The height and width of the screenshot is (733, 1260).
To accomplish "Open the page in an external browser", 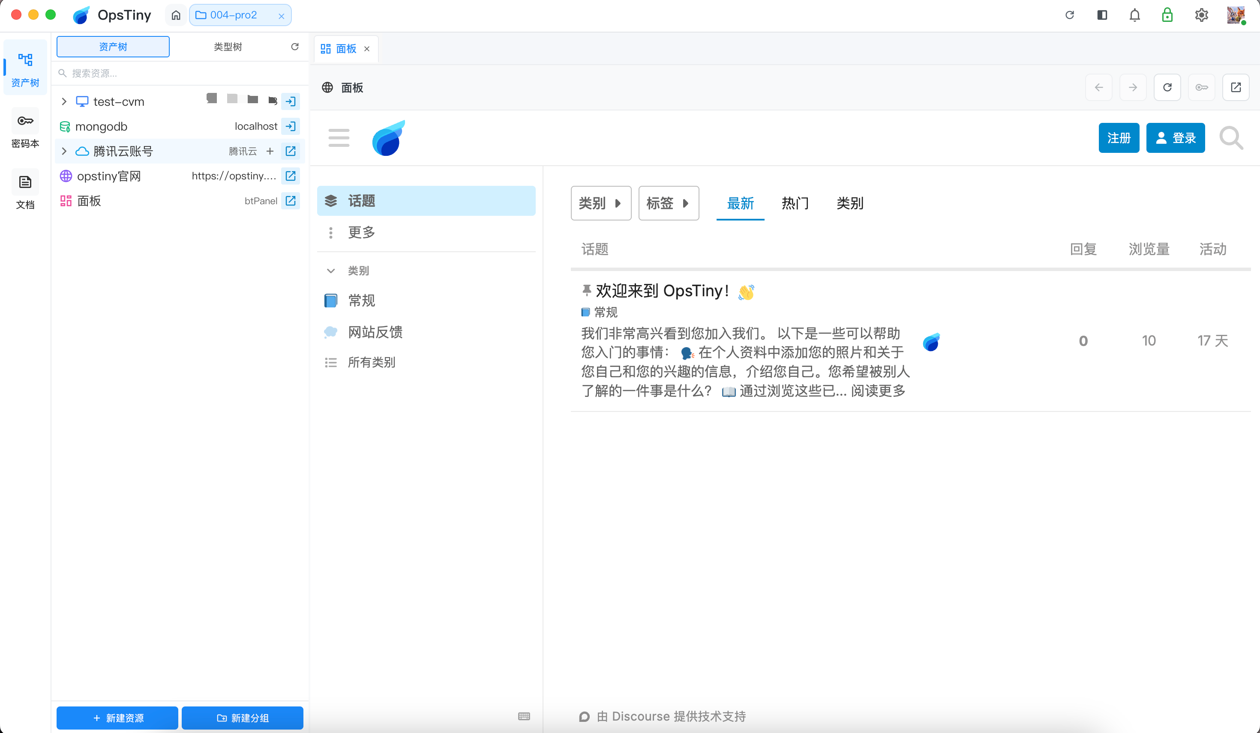I will (x=1236, y=87).
